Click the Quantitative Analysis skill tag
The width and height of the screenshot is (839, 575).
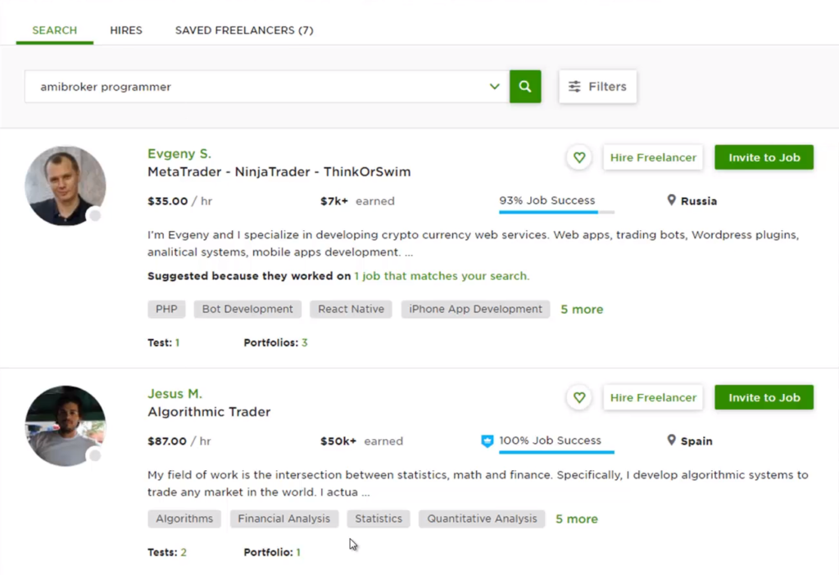482,518
